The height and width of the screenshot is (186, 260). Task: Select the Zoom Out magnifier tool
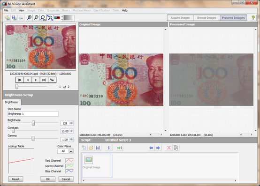pyautogui.click(x=36, y=17)
